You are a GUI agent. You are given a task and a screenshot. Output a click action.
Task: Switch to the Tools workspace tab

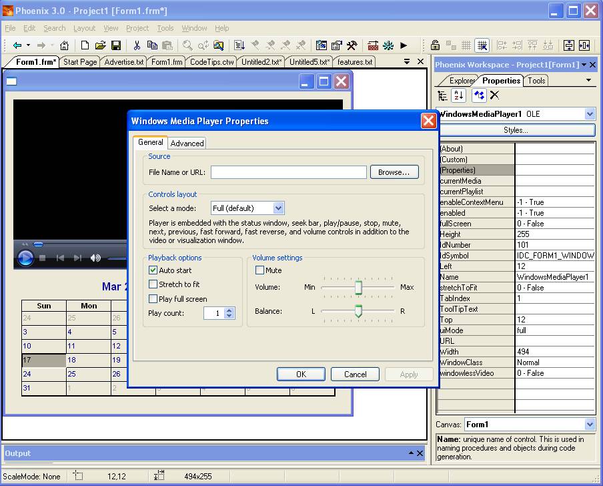pos(536,80)
